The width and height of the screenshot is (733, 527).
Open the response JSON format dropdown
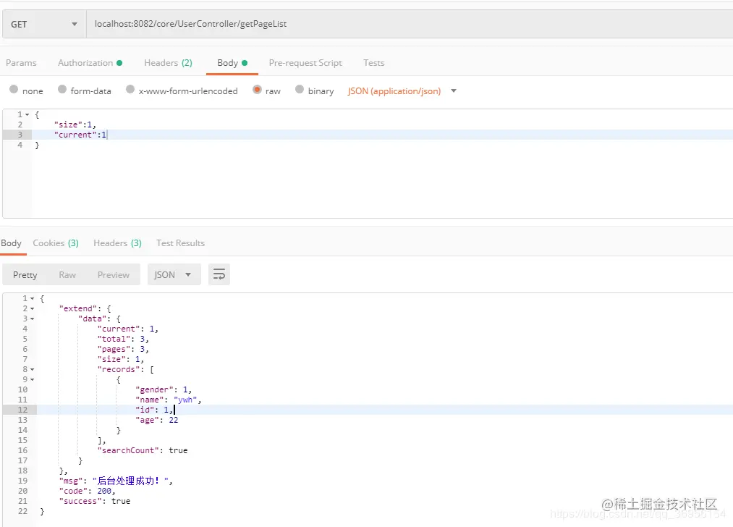click(174, 274)
